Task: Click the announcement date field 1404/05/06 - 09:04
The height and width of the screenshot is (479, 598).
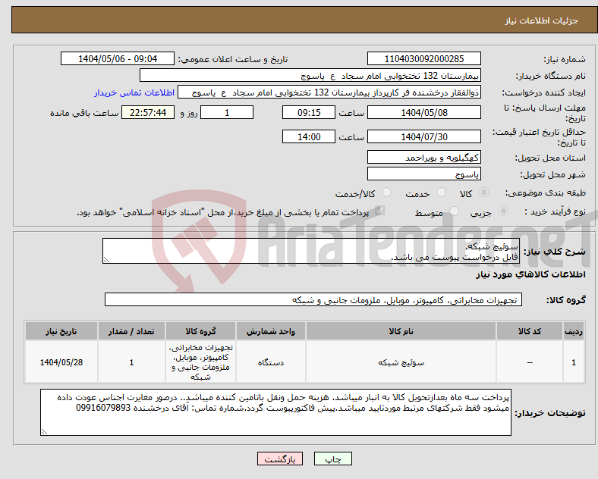Action: [x=118, y=58]
